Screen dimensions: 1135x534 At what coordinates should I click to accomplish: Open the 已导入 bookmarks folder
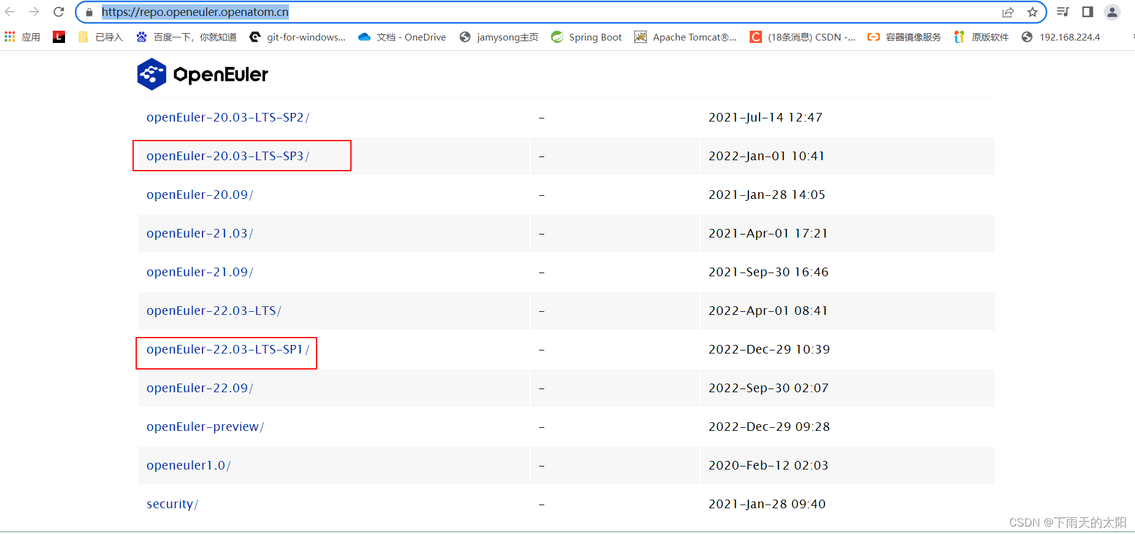tap(101, 37)
